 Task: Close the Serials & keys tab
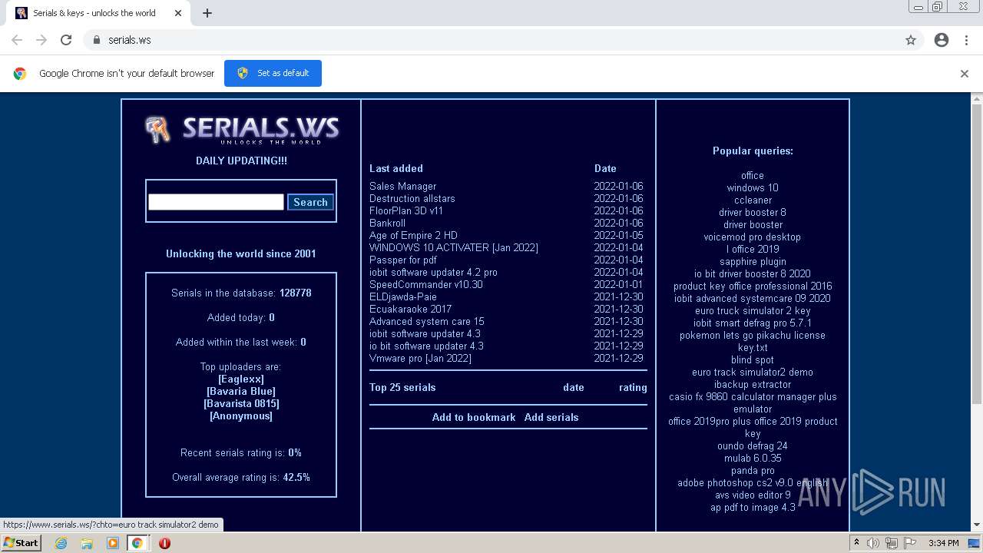pos(178,13)
